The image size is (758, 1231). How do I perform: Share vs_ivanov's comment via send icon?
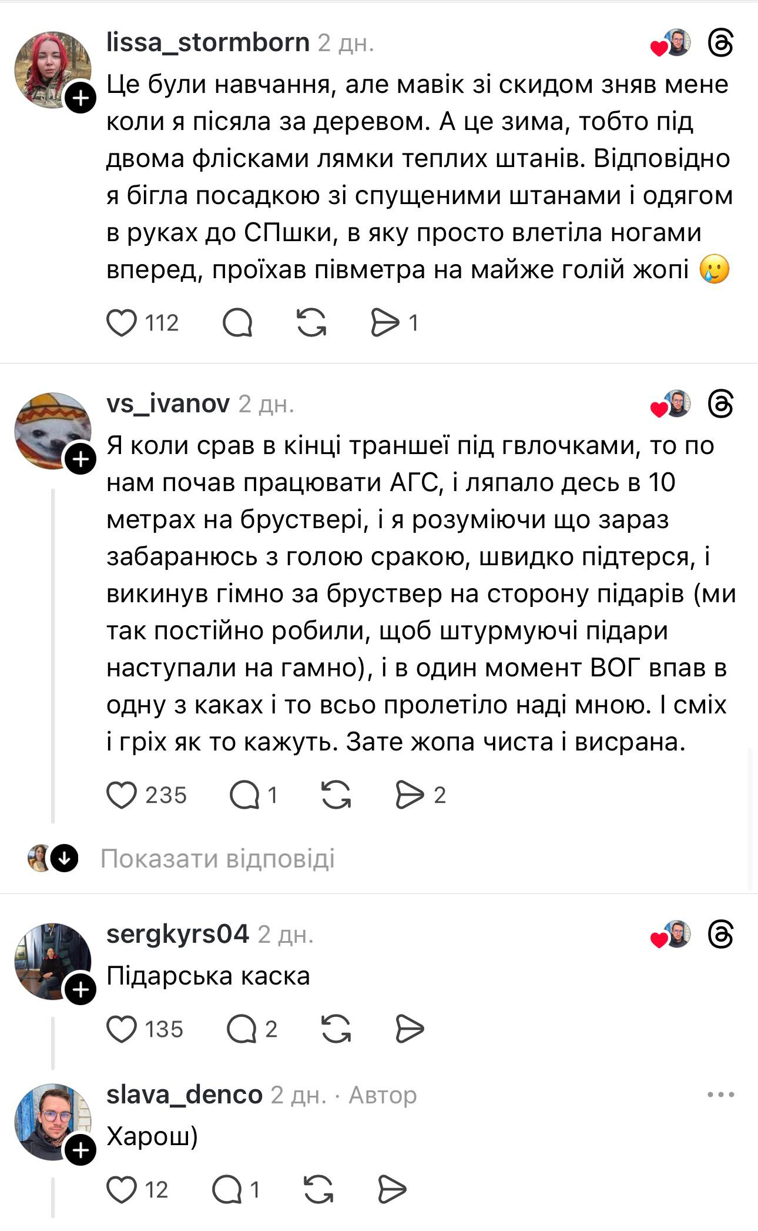(x=410, y=795)
